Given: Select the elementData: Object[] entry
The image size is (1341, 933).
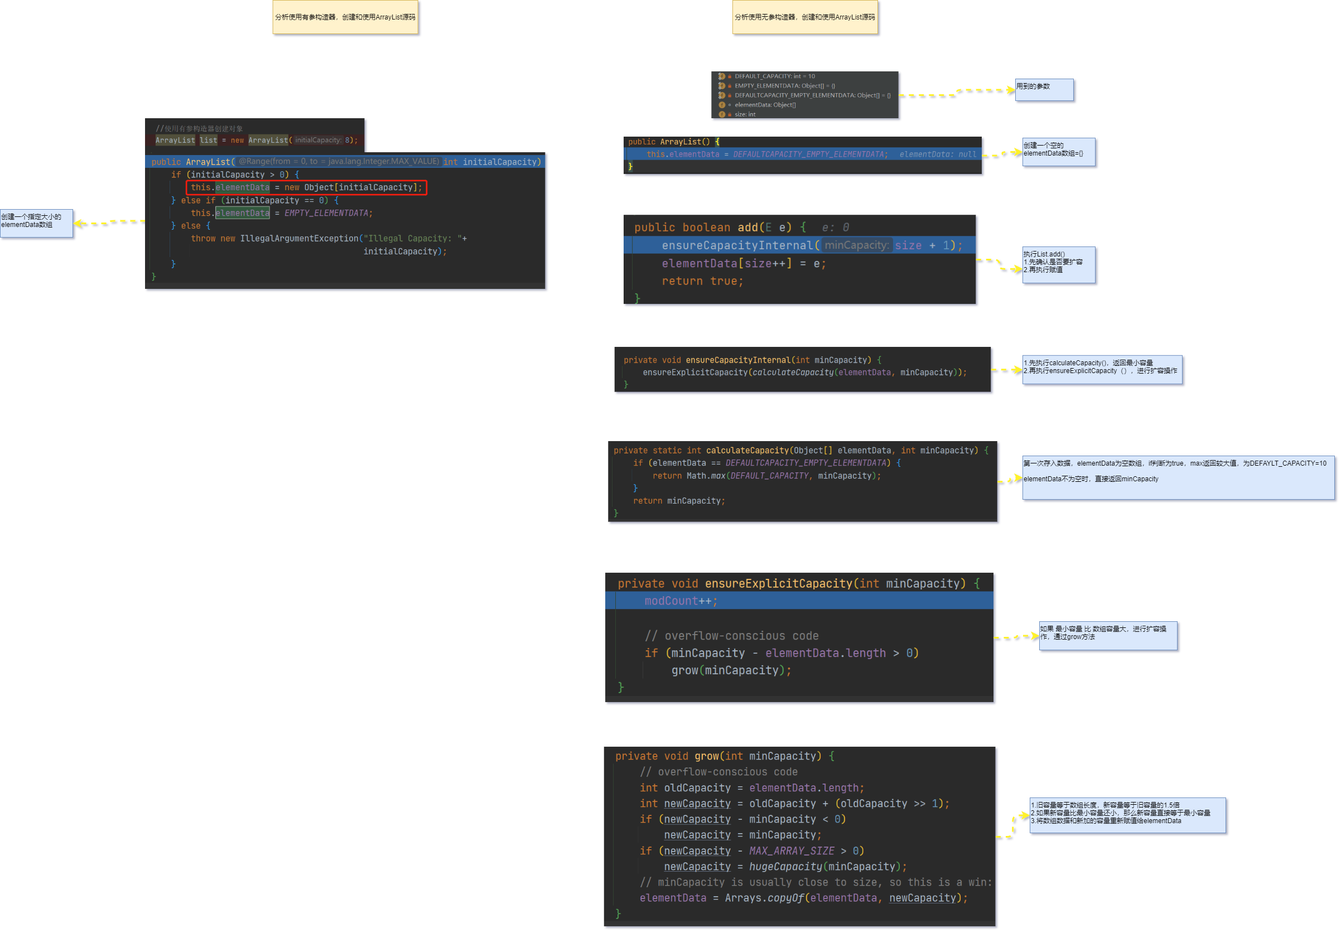Looking at the screenshot, I should point(765,105).
